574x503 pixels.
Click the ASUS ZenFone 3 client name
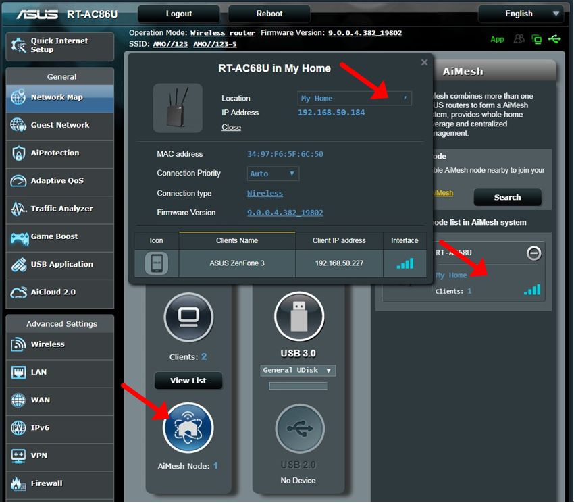[237, 263]
